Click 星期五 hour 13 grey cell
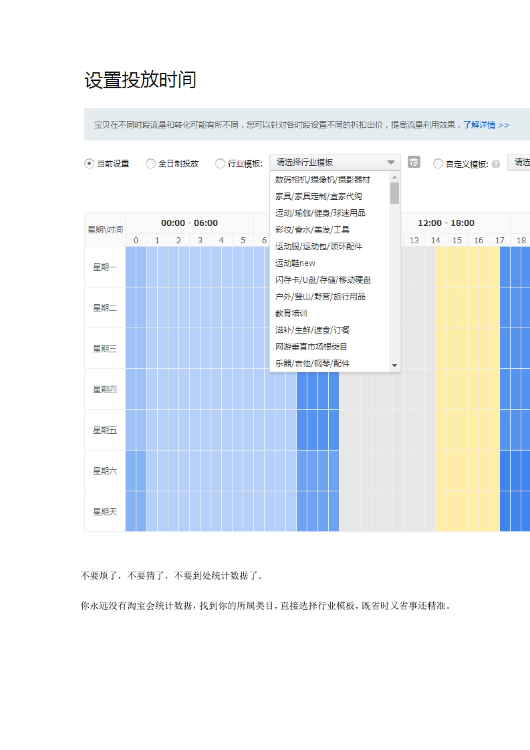 [414, 430]
